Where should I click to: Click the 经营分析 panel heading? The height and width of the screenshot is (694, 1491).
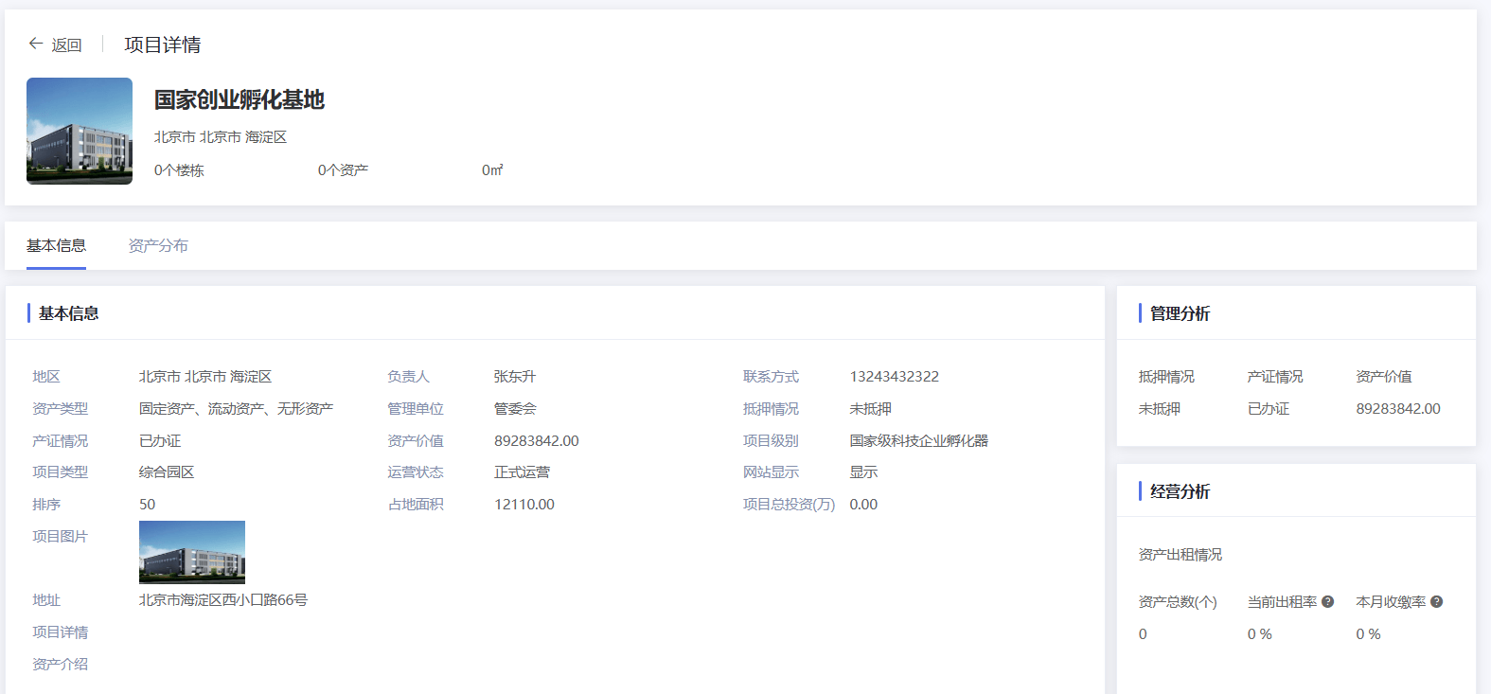(1180, 491)
